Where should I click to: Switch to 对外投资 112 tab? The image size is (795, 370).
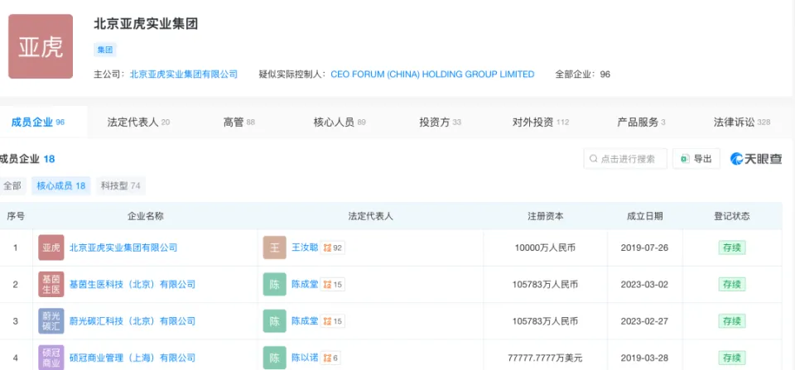(x=541, y=123)
